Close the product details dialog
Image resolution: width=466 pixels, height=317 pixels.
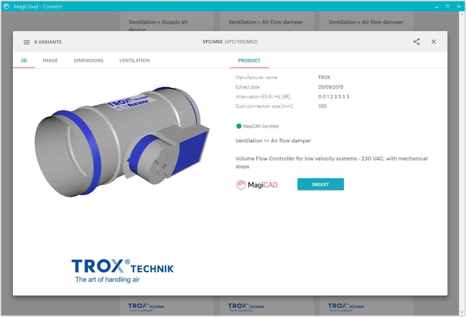pos(434,42)
